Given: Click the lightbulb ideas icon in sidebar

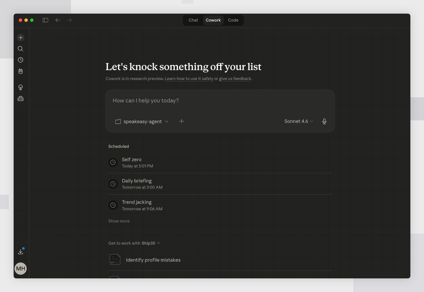Looking at the screenshot, I should pos(20,87).
